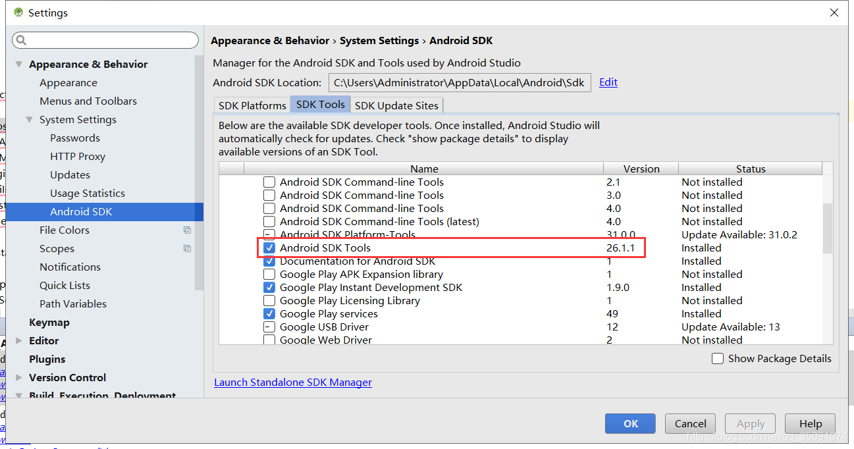Open Launch Standalone SDK Manager link
Image resolution: width=854 pixels, height=449 pixels.
[293, 382]
